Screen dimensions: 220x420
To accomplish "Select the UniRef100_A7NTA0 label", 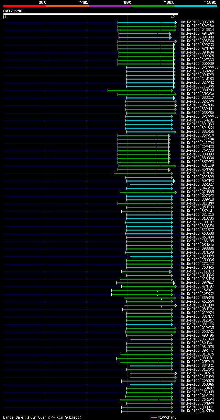I will tap(197, 48).
